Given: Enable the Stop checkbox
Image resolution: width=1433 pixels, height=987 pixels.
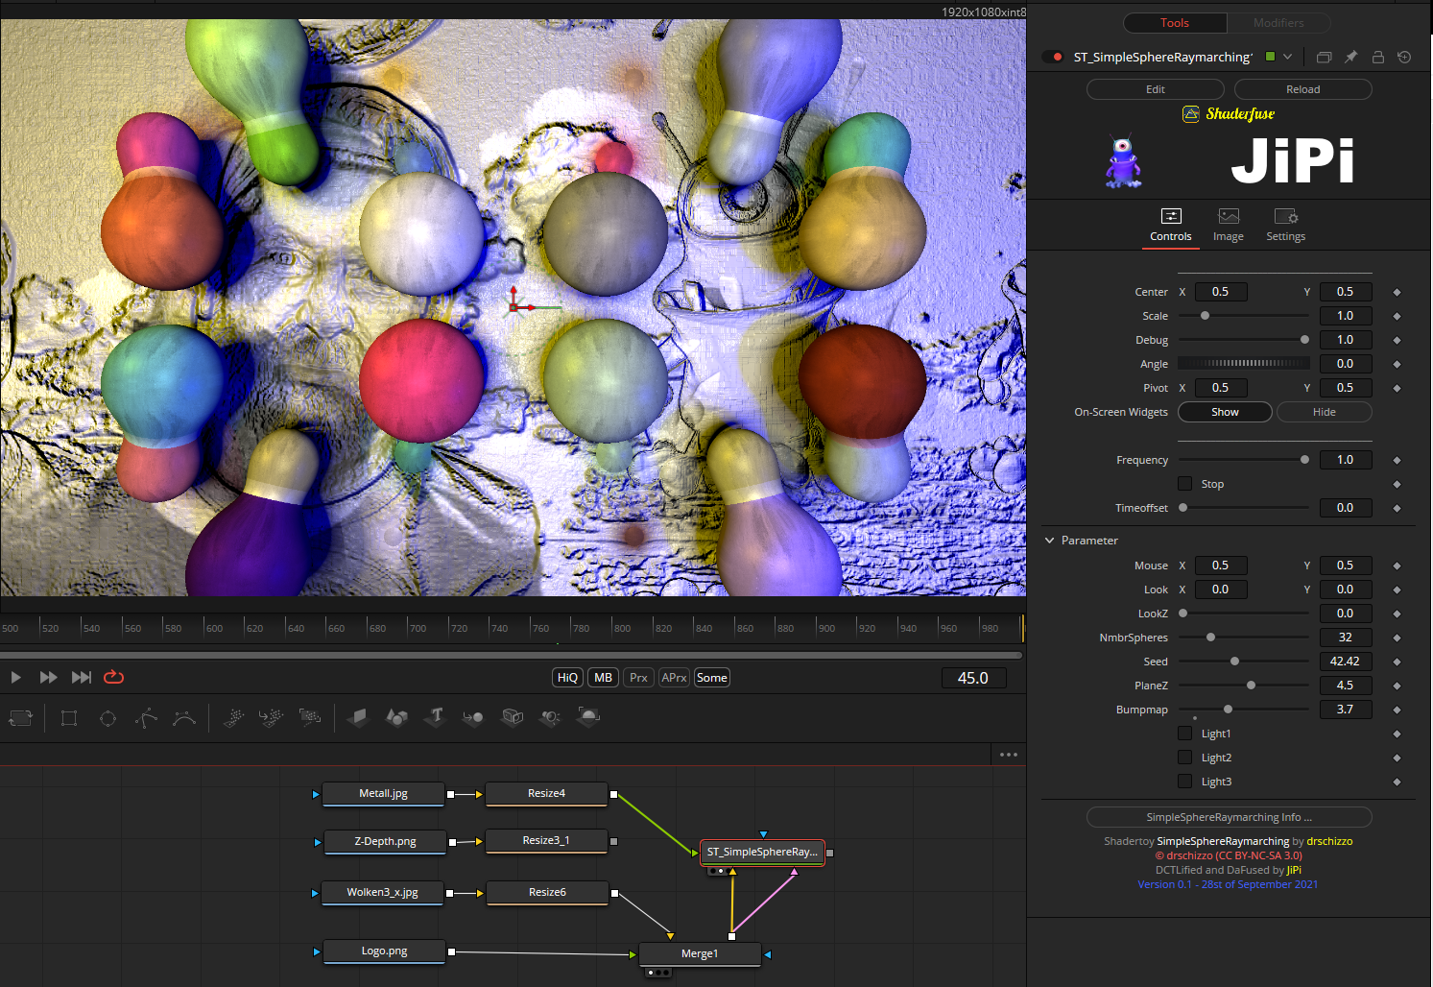Looking at the screenshot, I should point(1185,484).
